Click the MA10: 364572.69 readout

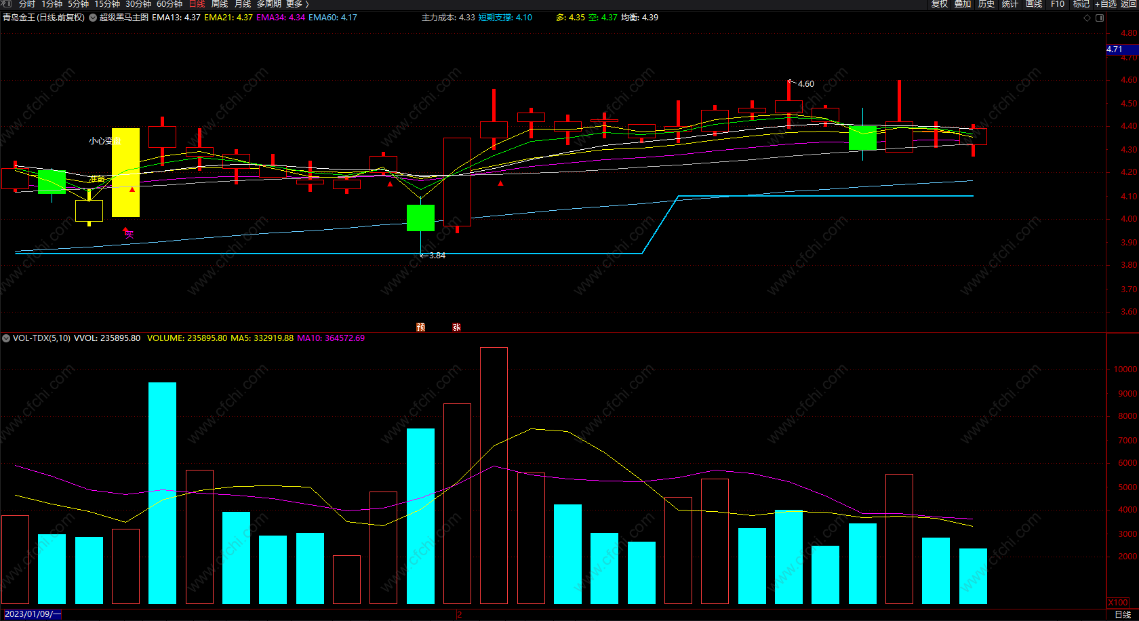331,338
